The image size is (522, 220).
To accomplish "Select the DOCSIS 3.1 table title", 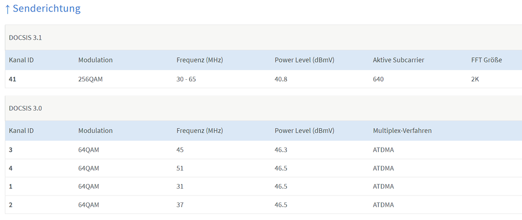I will (25, 38).
